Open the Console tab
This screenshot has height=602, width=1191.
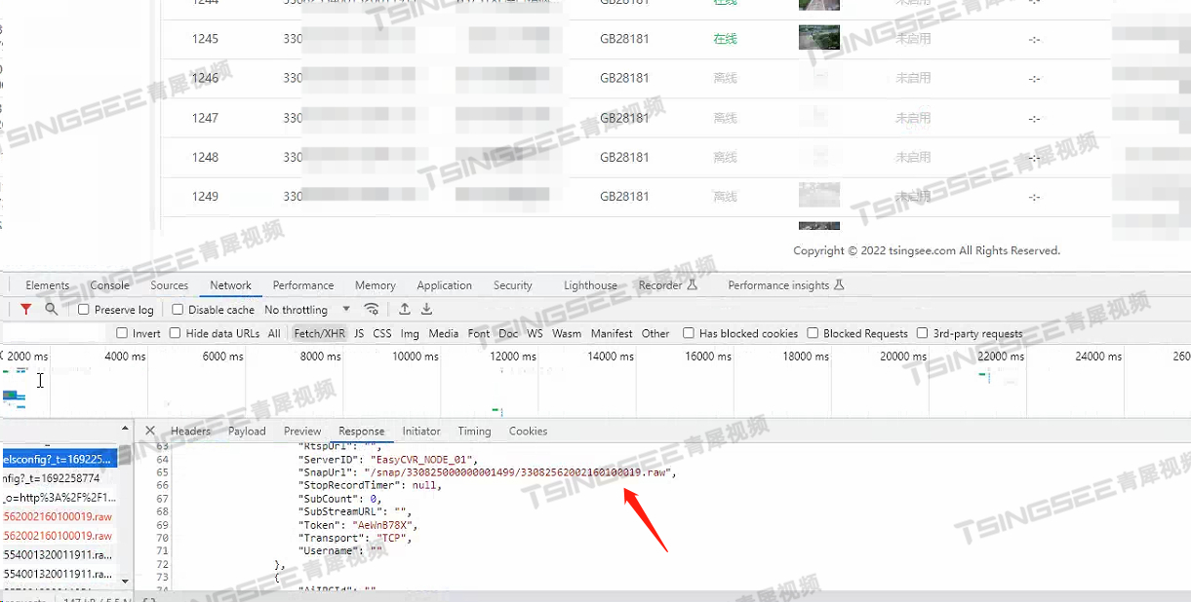[109, 285]
